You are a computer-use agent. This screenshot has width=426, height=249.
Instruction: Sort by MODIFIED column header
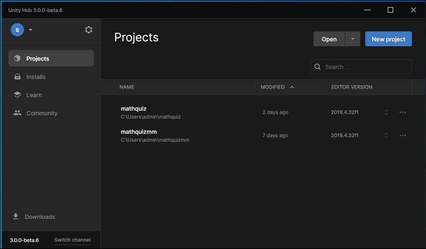coord(273,87)
